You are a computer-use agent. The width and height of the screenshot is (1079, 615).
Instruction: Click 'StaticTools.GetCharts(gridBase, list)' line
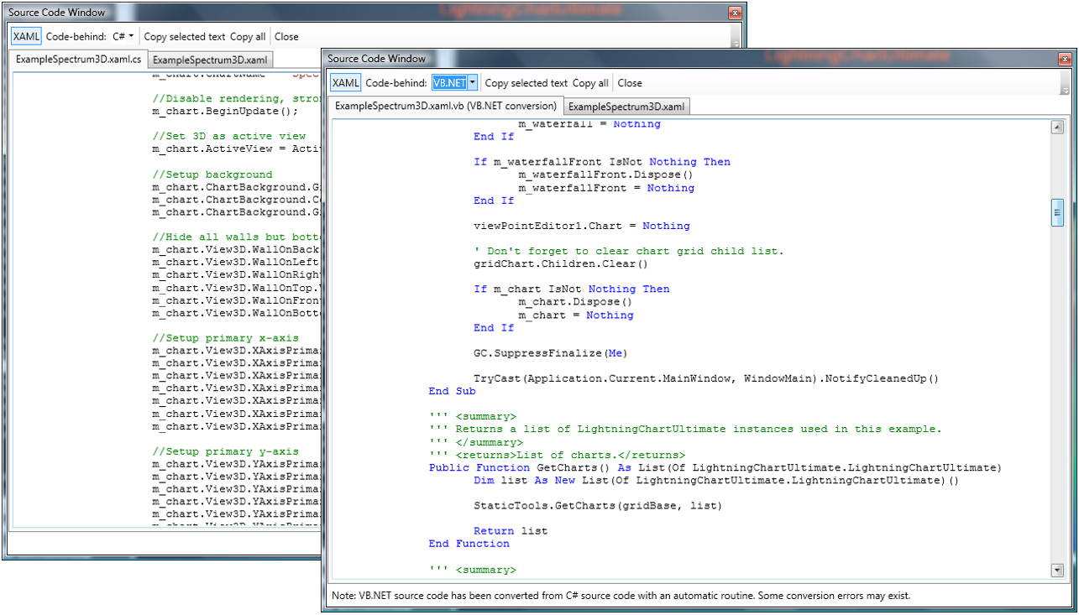(598, 505)
